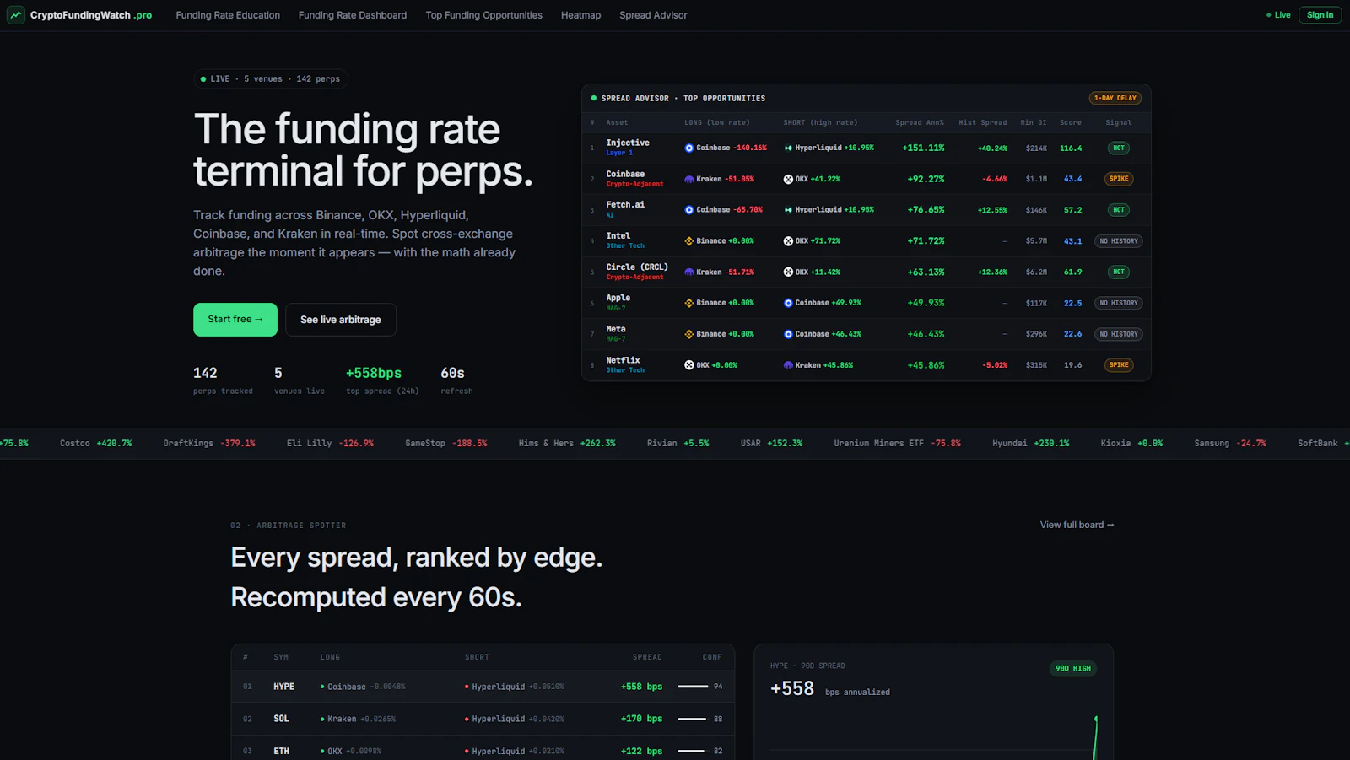The image size is (1350, 760).
Task: Click SPIKE badge in Netflix row
Action: [1119, 365]
